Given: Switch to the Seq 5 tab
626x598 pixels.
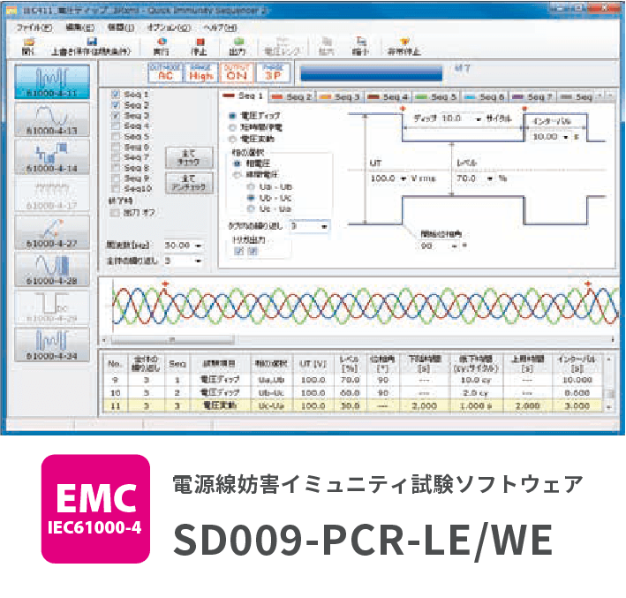Looking at the screenshot, I should pos(436,97).
